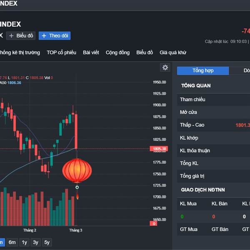This screenshot has width=250, height=250.
Task: Open the Bài viết tab
Action: [91, 52]
